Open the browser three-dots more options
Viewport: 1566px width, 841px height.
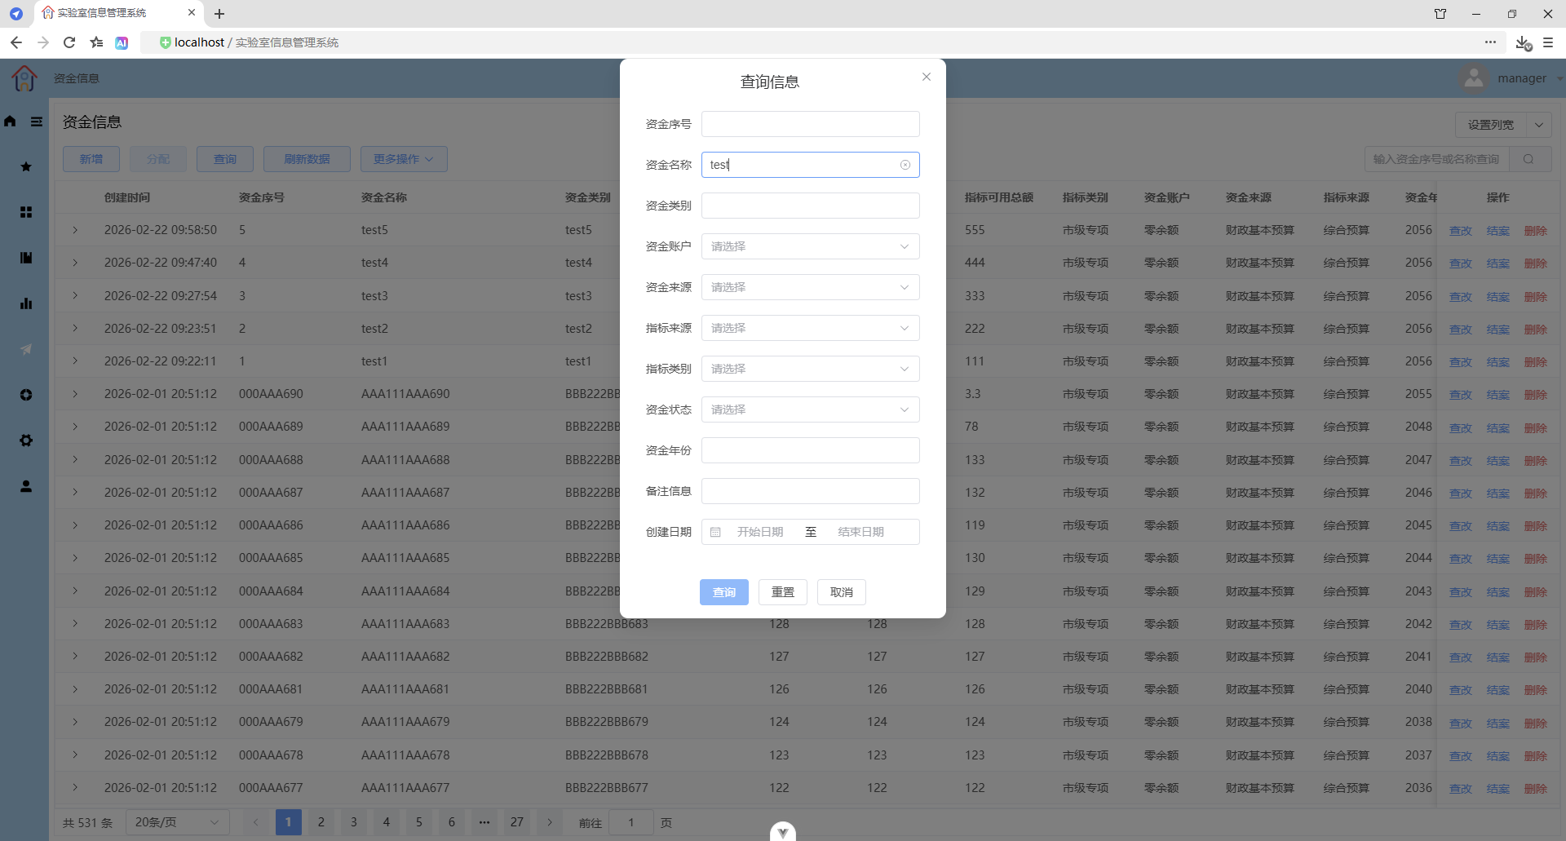[x=1490, y=42]
